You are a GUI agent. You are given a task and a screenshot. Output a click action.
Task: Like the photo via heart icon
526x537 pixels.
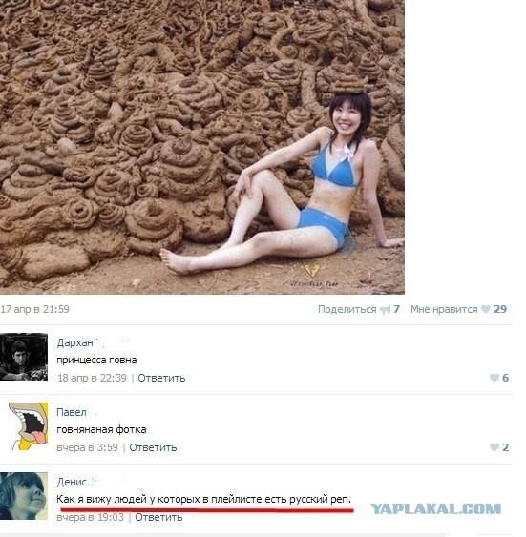(486, 309)
